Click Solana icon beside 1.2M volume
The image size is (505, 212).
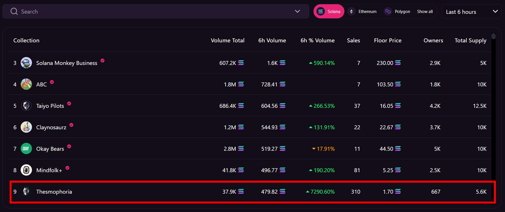(241, 128)
